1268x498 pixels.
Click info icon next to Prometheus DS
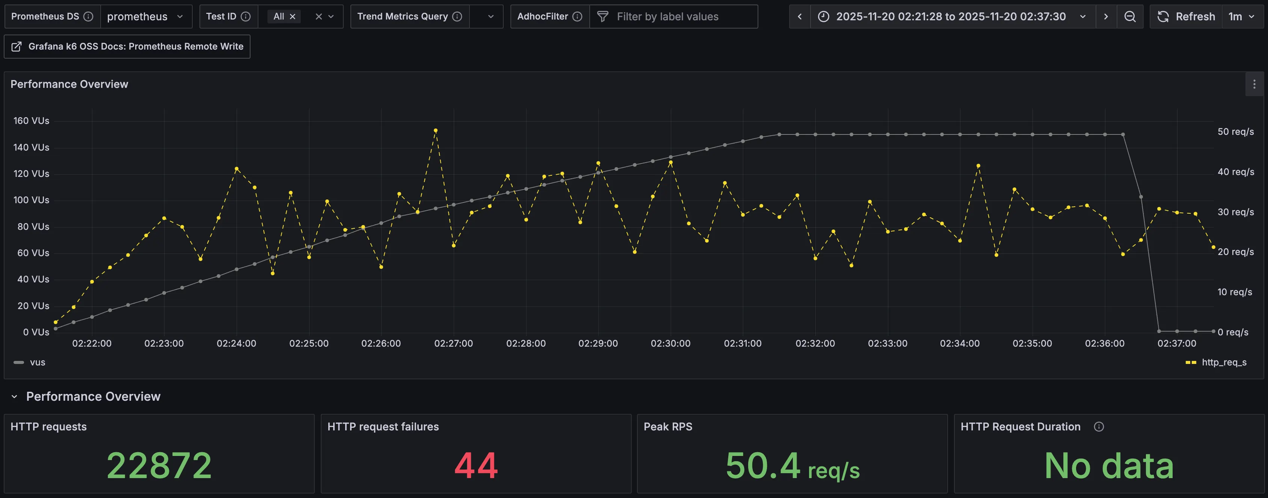click(x=88, y=17)
